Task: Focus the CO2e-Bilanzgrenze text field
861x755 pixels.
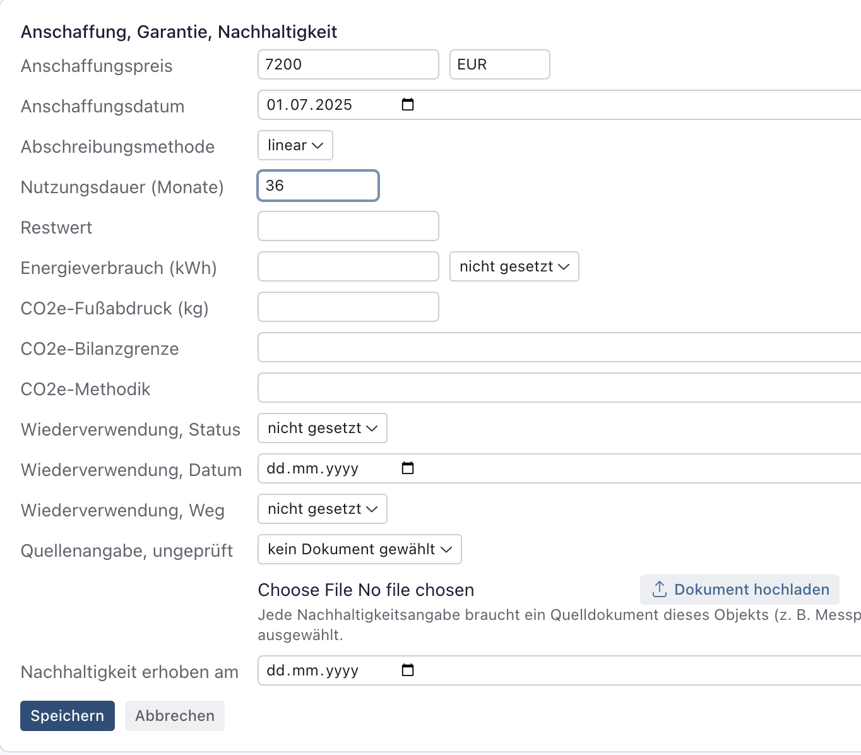Action: pyautogui.click(x=559, y=347)
